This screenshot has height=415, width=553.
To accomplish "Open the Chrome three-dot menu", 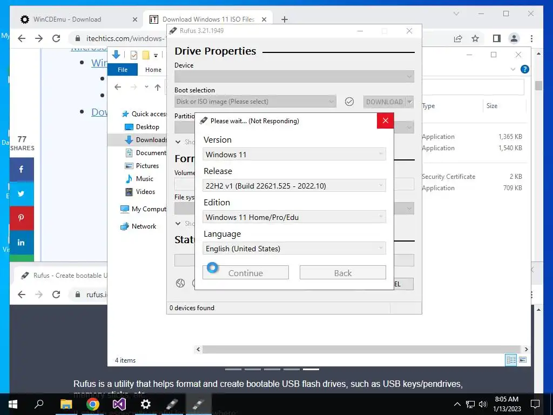I will (531, 38).
